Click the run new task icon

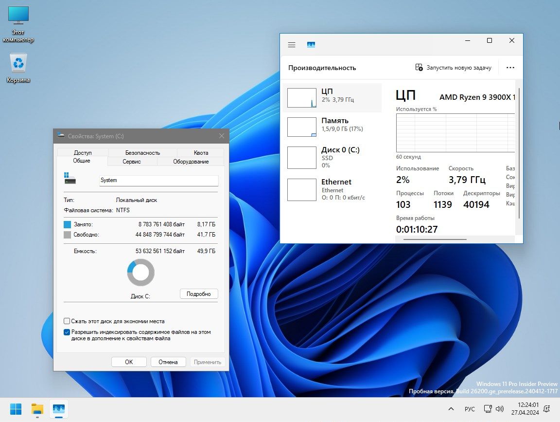419,67
